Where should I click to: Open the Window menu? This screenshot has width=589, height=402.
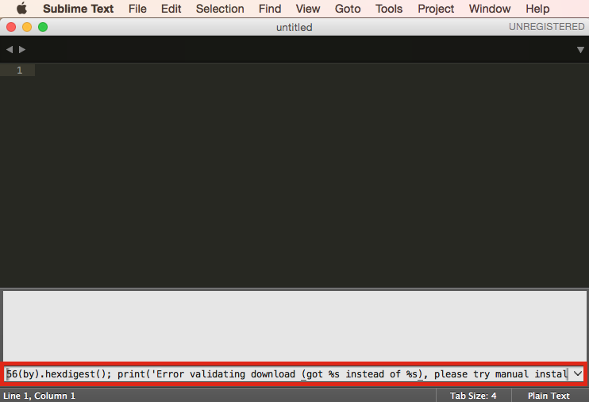[490, 9]
